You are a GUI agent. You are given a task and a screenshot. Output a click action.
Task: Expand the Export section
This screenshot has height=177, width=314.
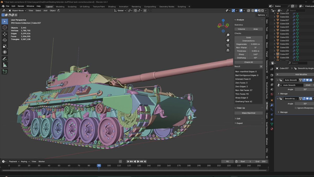click(239, 123)
